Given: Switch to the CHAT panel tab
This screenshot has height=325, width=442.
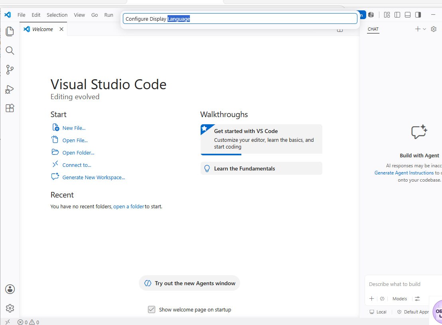Looking at the screenshot, I should click(x=373, y=29).
